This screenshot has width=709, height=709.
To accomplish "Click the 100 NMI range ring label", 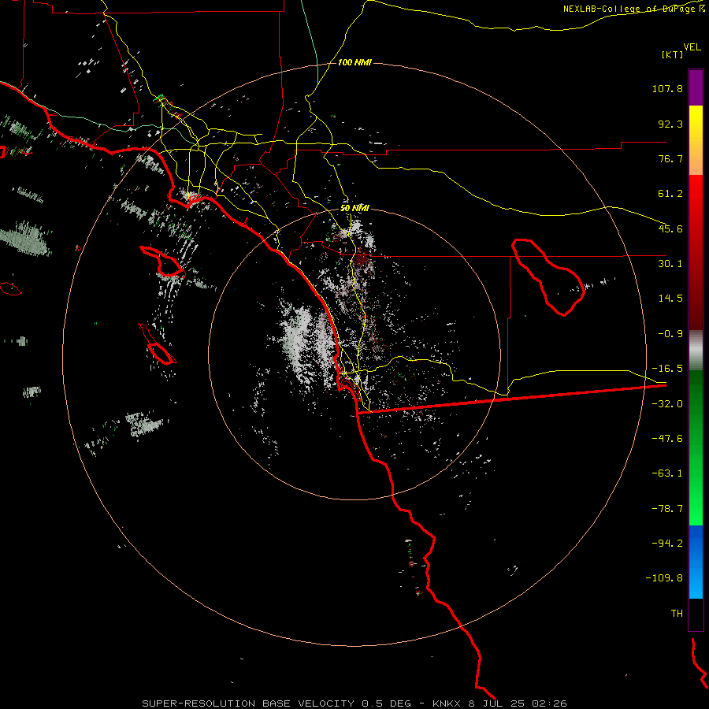I will [x=354, y=62].
